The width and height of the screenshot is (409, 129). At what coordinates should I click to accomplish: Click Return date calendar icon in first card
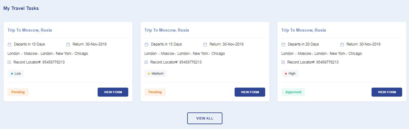68,44
